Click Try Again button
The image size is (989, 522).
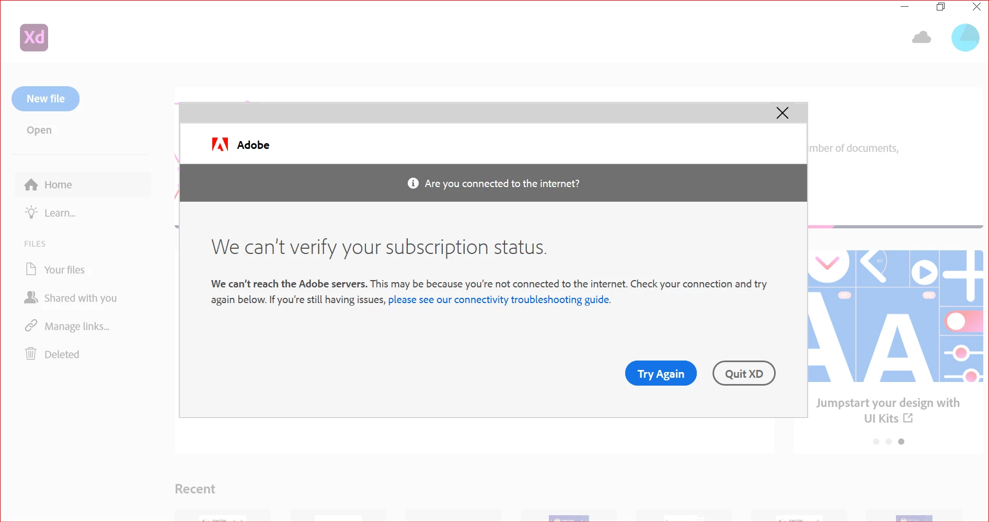(661, 374)
